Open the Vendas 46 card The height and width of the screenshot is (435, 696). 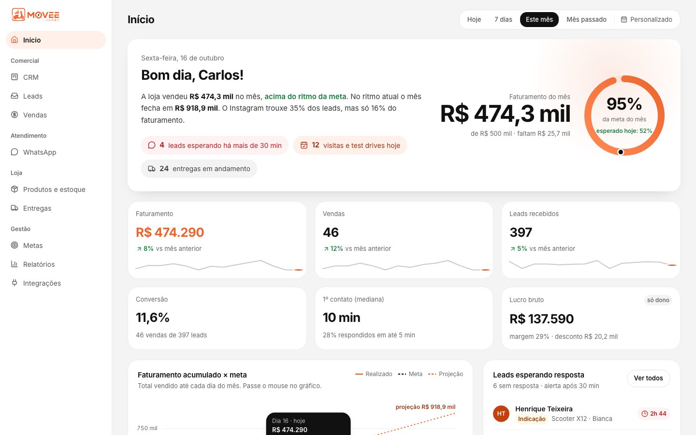pyautogui.click(x=404, y=240)
